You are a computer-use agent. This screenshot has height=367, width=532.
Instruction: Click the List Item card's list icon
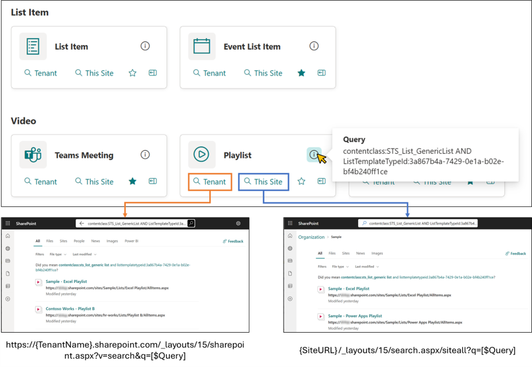click(33, 46)
